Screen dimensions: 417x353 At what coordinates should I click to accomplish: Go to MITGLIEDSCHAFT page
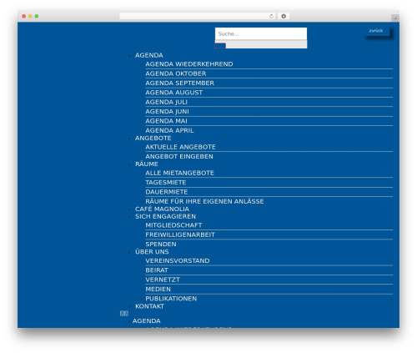pyautogui.click(x=173, y=225)
